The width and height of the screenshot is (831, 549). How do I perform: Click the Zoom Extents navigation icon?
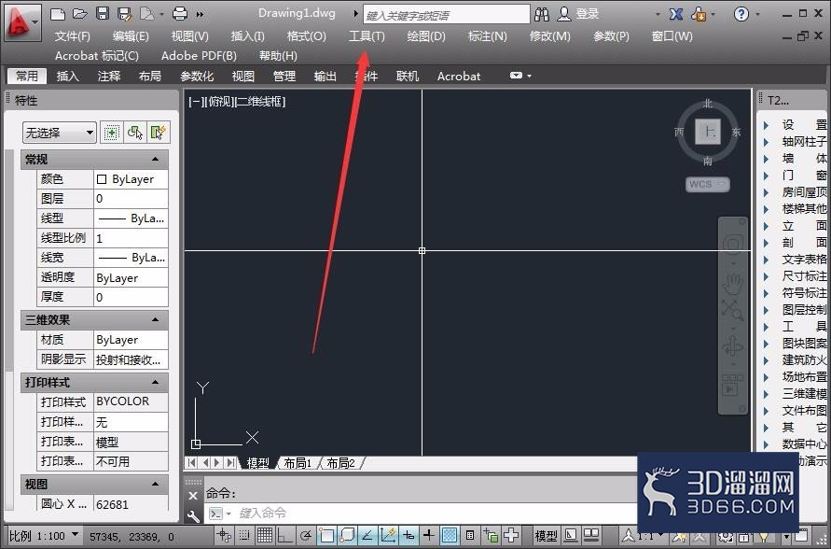732,310
